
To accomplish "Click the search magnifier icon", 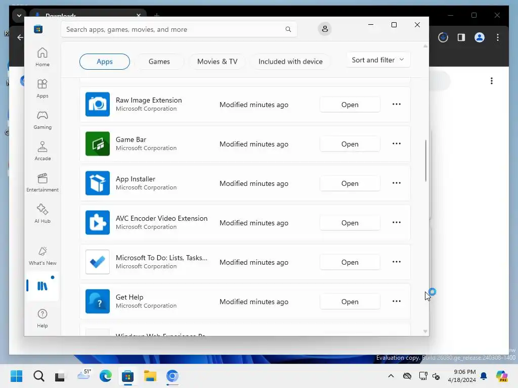I will 288,29.
